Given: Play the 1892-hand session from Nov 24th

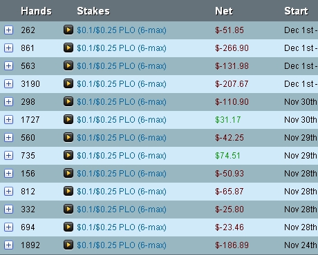Looking at the screenshot, I should pos(68,245).
